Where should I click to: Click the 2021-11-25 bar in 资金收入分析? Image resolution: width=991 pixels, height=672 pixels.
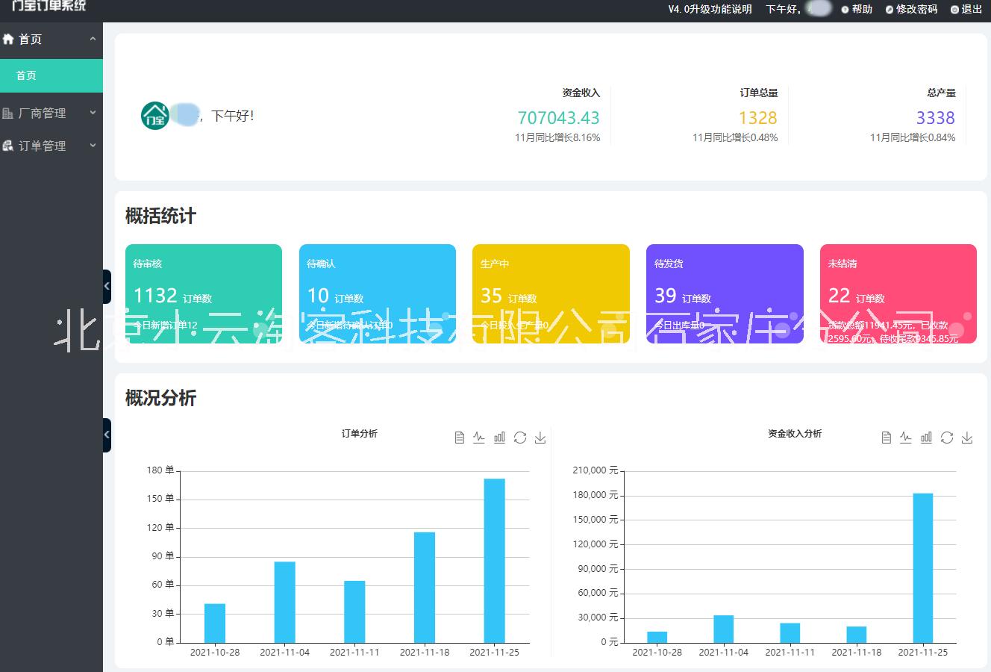click(923, 568)
